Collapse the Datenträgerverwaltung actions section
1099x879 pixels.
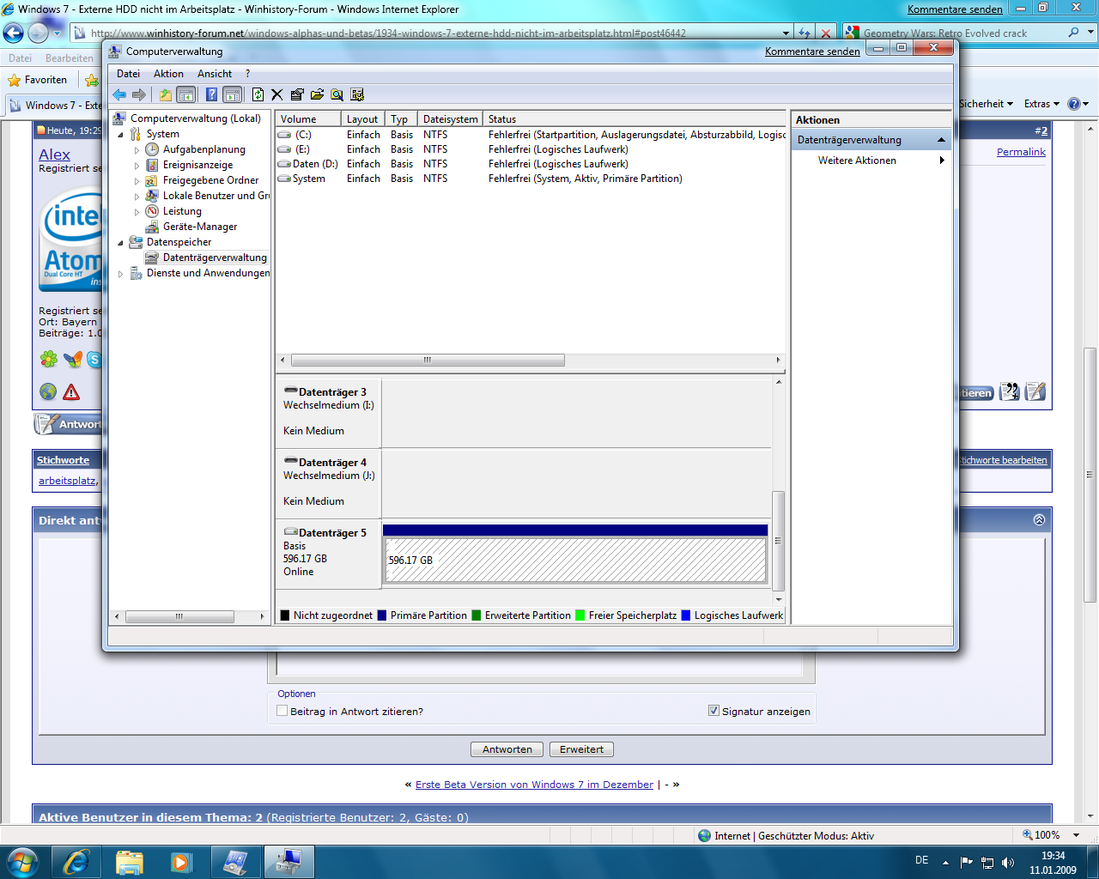pyautogui.click(x=941, y=140)
